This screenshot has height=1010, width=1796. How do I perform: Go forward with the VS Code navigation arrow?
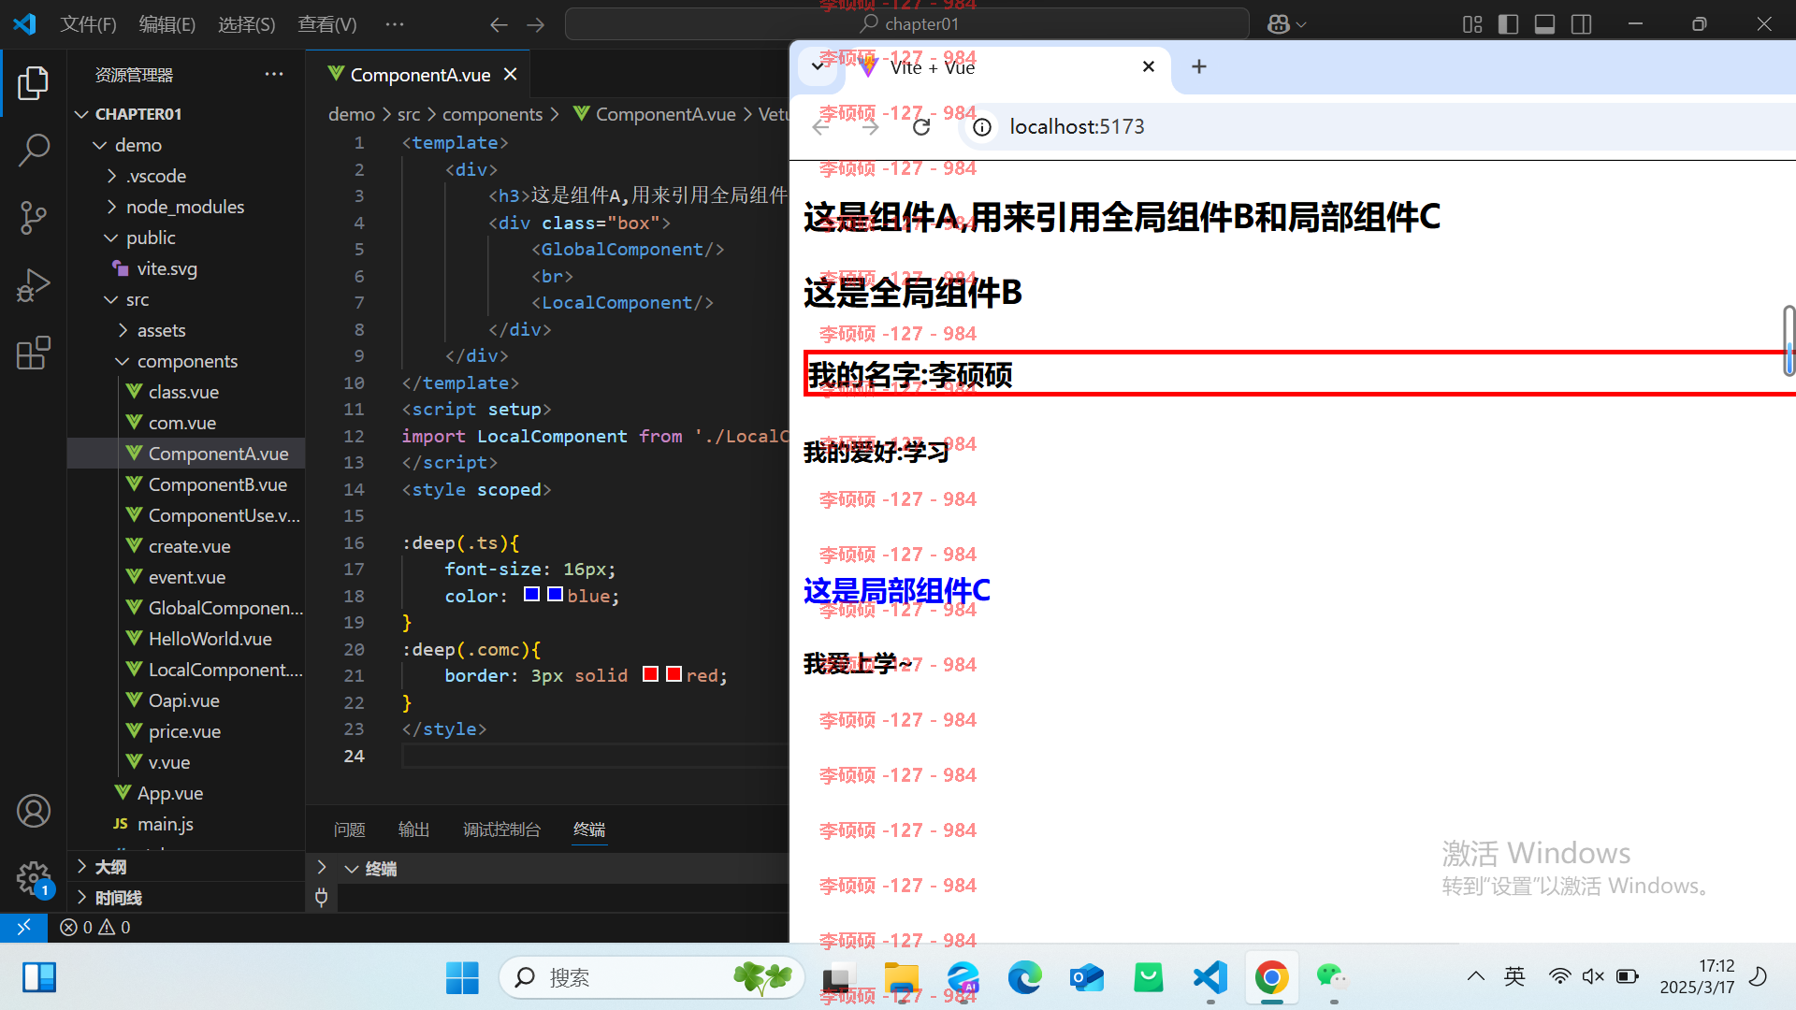coord(536,24)
